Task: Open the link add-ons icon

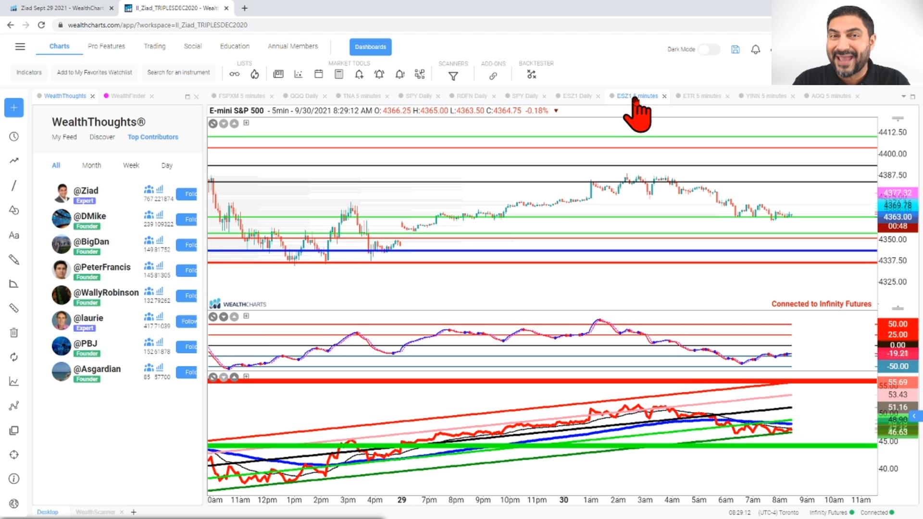Action: click(493, 76)
